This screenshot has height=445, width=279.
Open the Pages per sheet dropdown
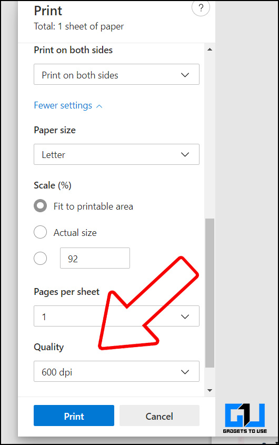coord(116,316)
